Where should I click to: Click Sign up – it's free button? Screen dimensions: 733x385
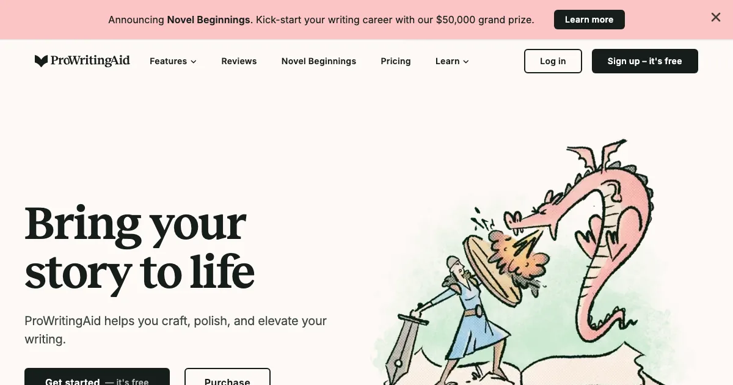[x=644, y=61]
